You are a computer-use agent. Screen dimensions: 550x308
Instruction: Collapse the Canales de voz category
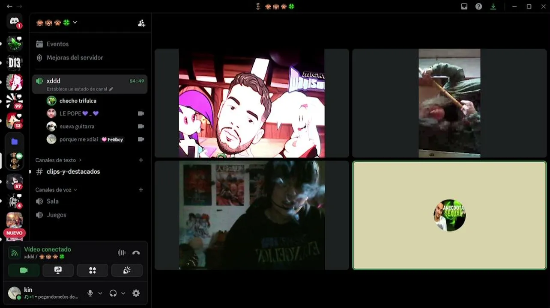tap(56, 190)
